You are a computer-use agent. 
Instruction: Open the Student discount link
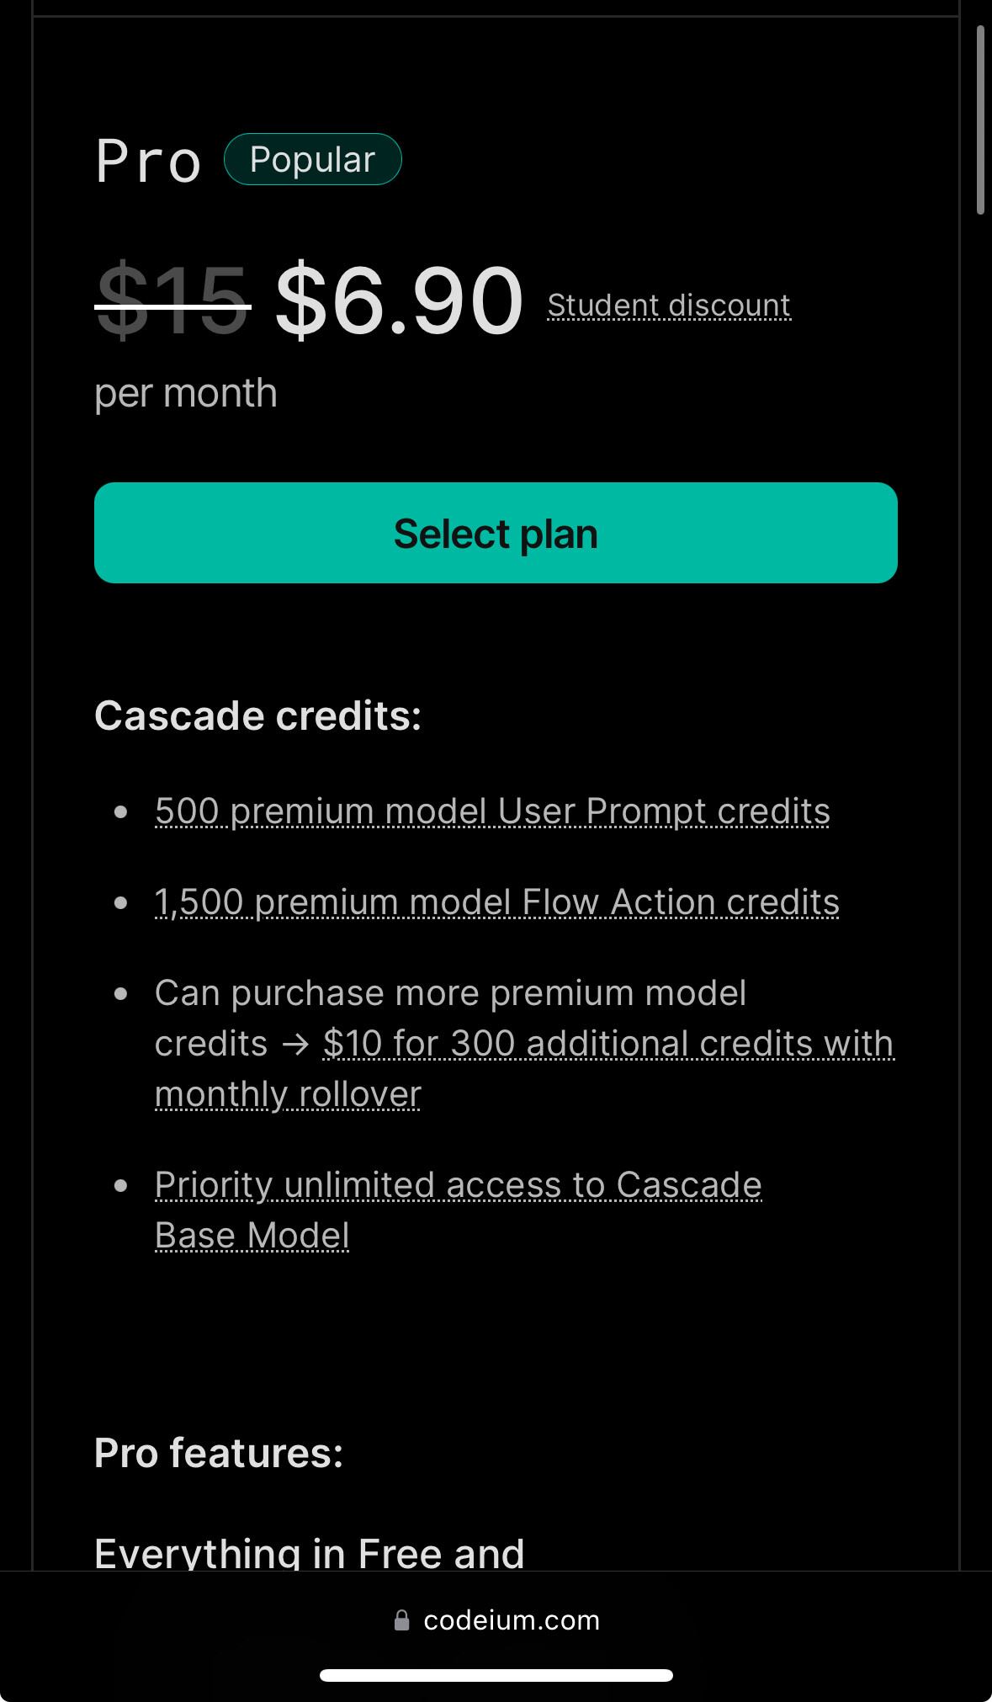(x=669, y=306)
